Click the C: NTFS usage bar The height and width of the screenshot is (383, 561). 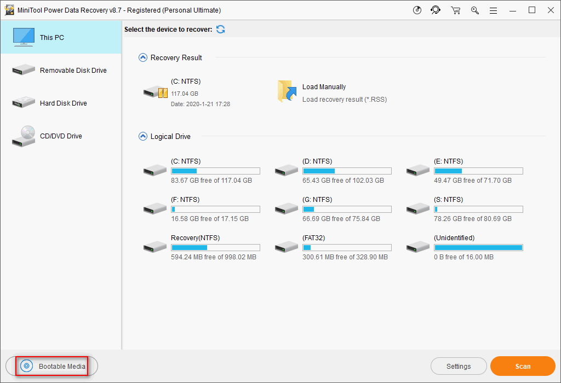coord(215,171)
